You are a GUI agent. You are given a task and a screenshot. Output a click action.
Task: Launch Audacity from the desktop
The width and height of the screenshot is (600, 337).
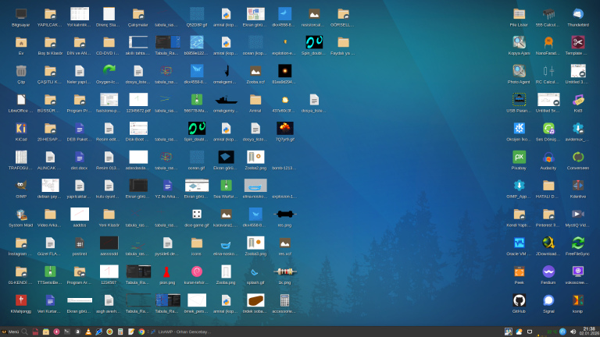[548, 157]
